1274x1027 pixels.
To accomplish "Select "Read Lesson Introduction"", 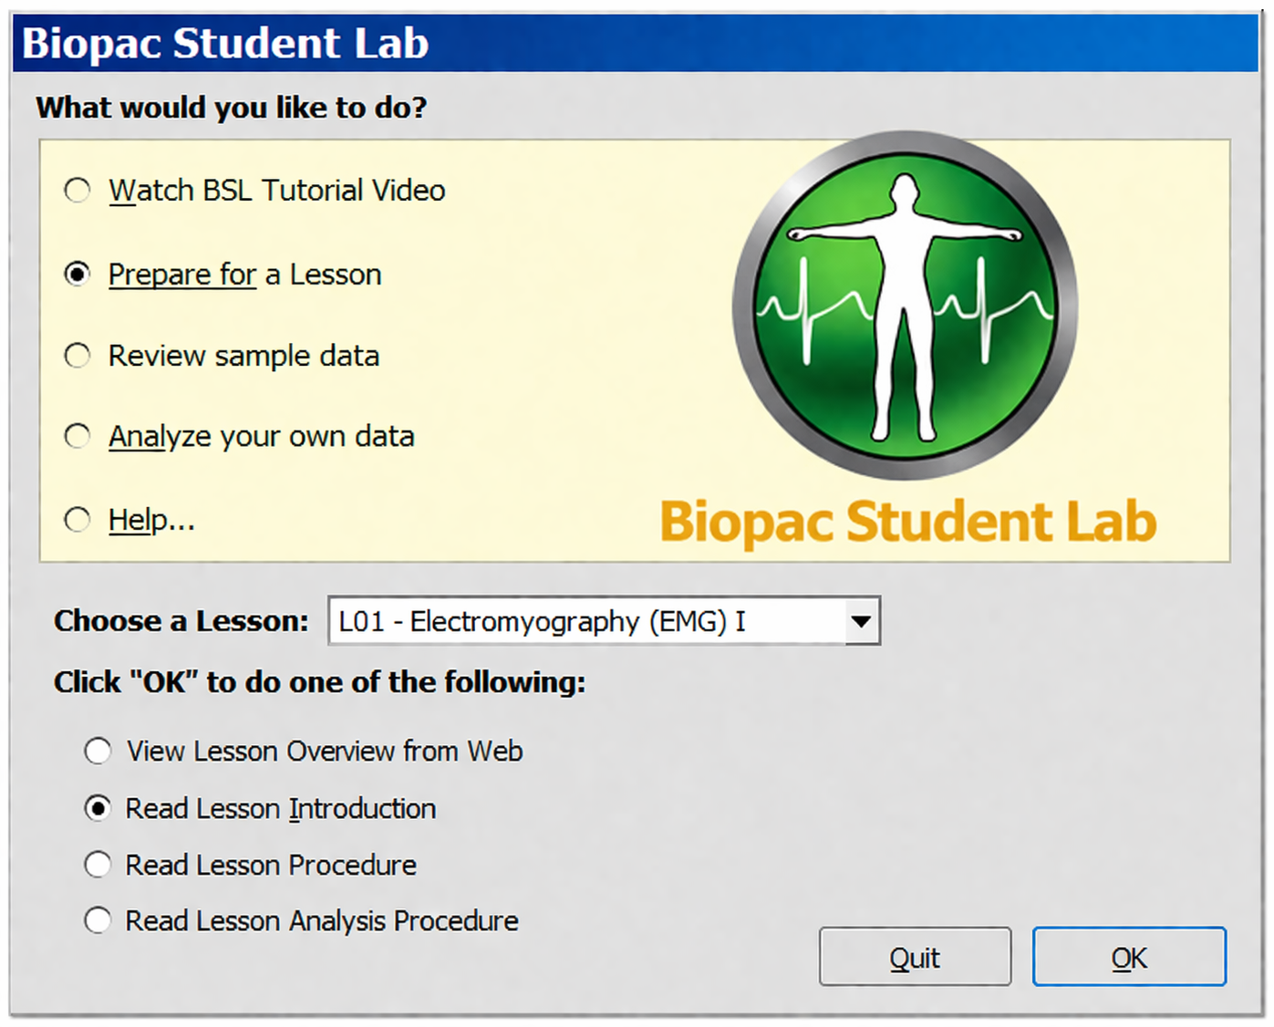I will click(x=98, y=808).
